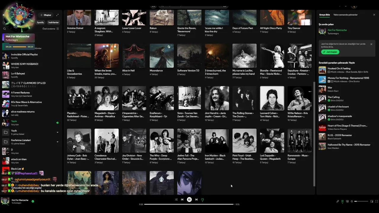Skip to the next track

[196, 200]
